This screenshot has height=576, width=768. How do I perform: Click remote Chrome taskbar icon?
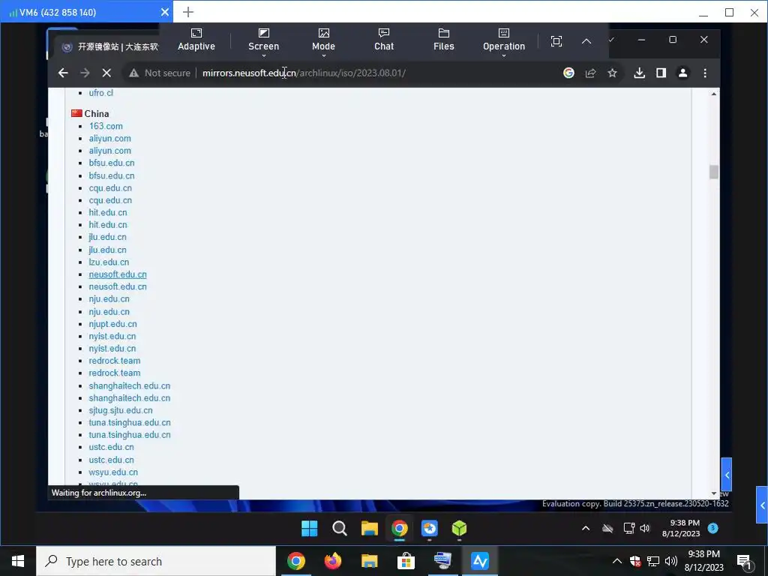pos(399,529)
